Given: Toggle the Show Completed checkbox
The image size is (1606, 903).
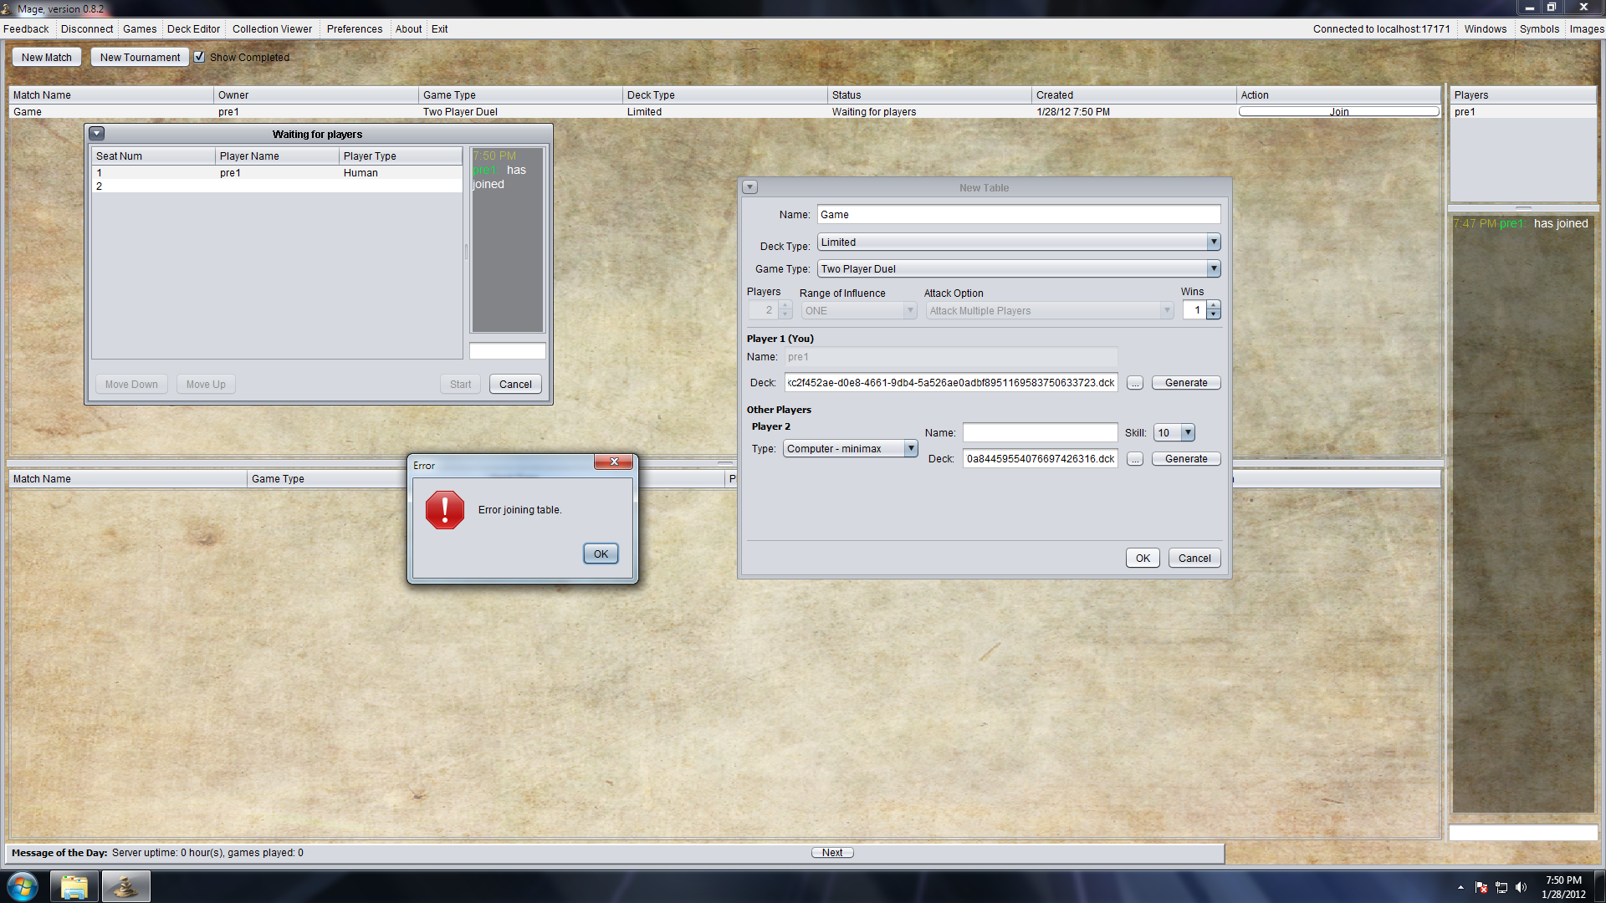Looking at the screenshot, I should pyautogui.click(x=199, y=57).
